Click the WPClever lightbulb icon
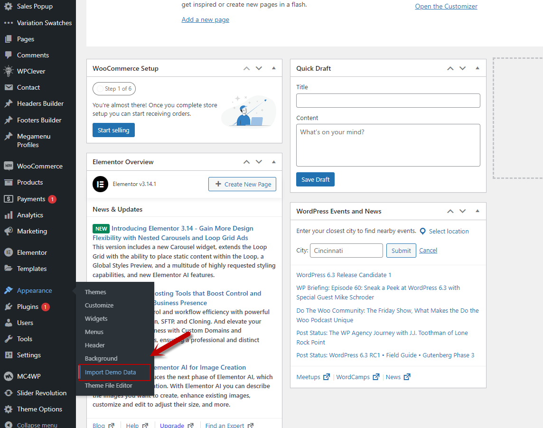The image size is (543, 428). pyautogui.click(x=8, y=71)
